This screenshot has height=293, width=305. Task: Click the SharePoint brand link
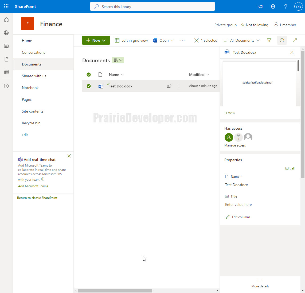coord(25,6)
